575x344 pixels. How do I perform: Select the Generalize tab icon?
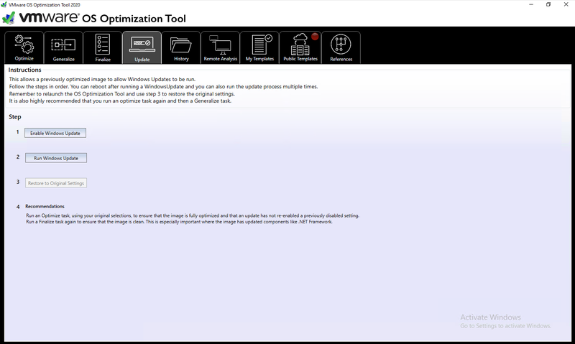click(x=63, y=43)
